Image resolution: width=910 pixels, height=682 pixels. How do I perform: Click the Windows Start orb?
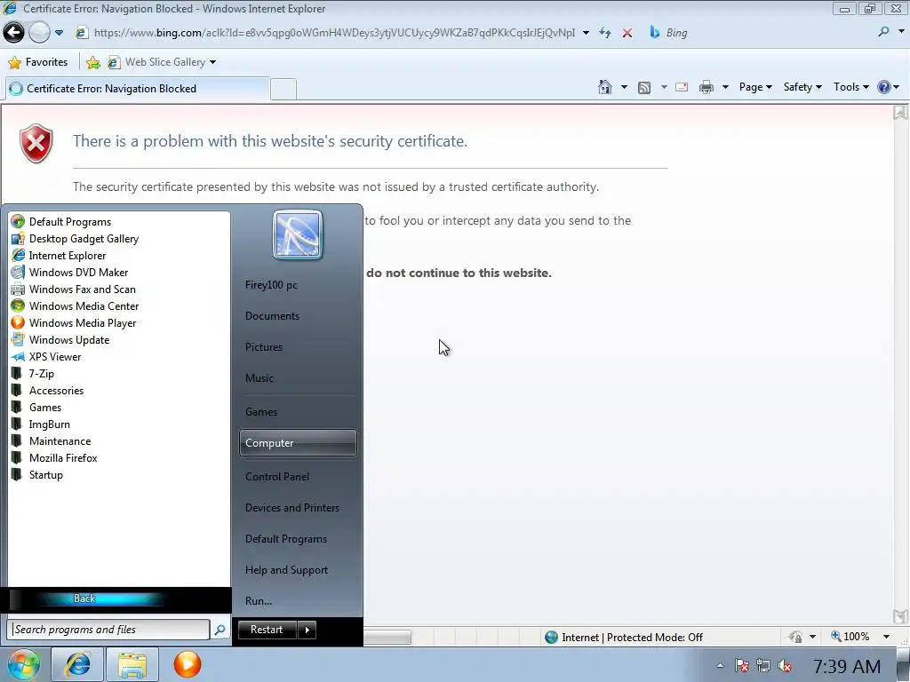tap(23, 664)
